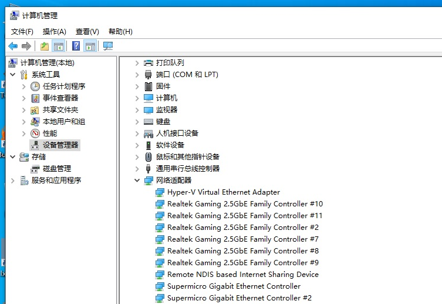
Task: Click the Shared Folders icon
Action: pos(35,110)
